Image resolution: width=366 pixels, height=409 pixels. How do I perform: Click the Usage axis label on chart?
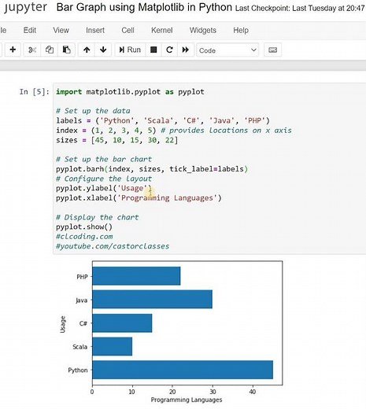(x=63, y=324)
